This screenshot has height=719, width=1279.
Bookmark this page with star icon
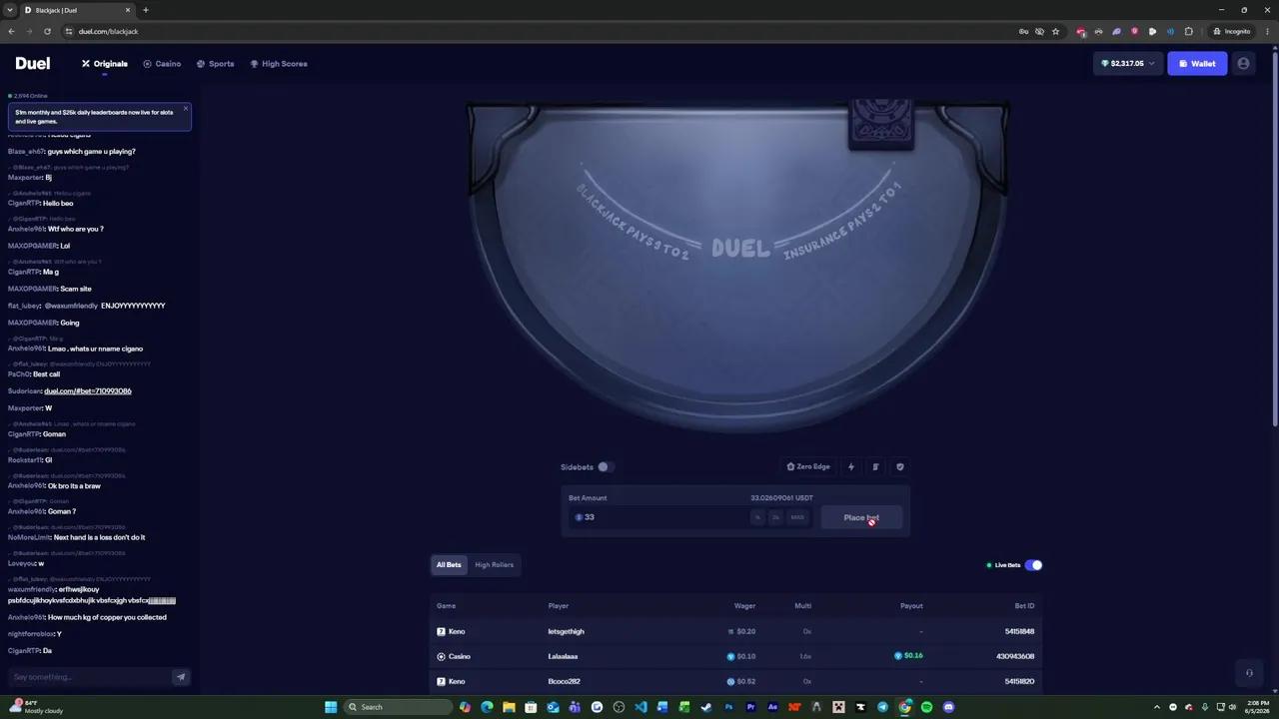(x=1055, y=31)
